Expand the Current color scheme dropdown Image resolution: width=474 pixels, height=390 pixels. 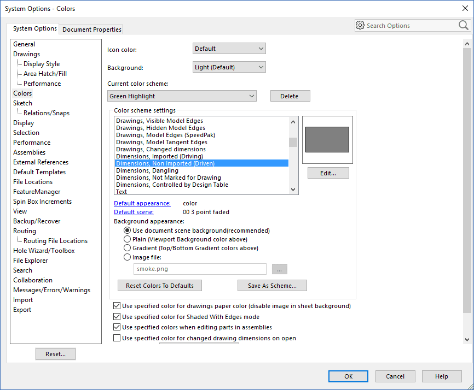pyautogui.click(x=182, y=96)
